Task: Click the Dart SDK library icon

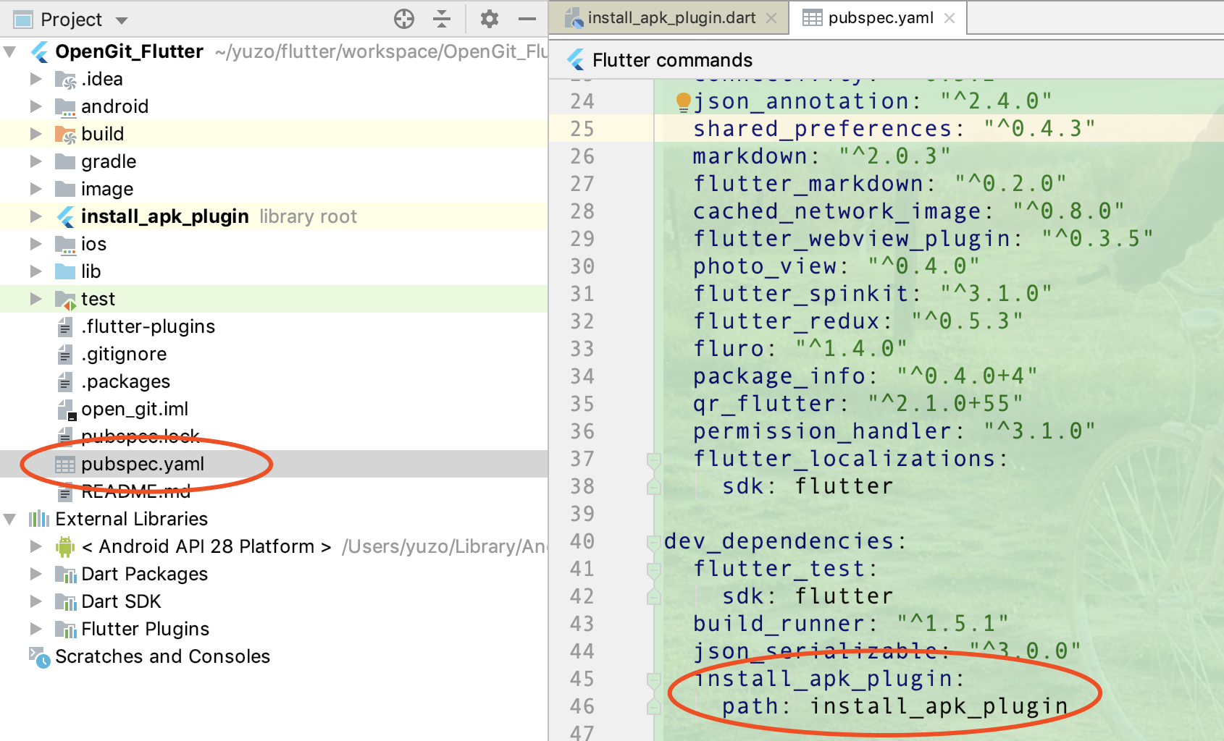Action: pyautogui.click(x=66, y=601)
